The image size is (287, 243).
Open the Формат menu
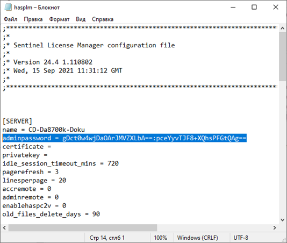click(59, 19)
